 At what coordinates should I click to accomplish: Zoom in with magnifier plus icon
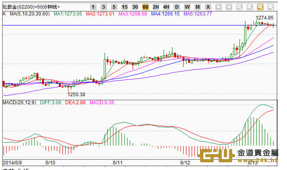pyautogui.click(x=239, y=7)
